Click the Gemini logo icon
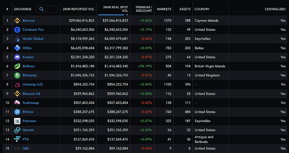 coord(17,130)
